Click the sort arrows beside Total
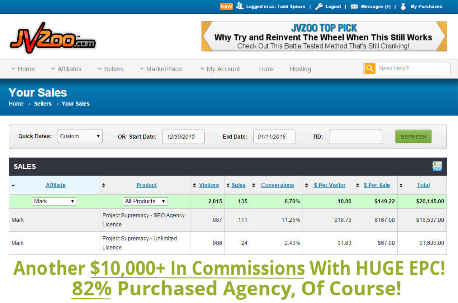Image resolution: width=458 pixels, height=303 pixels. point(401,185)
